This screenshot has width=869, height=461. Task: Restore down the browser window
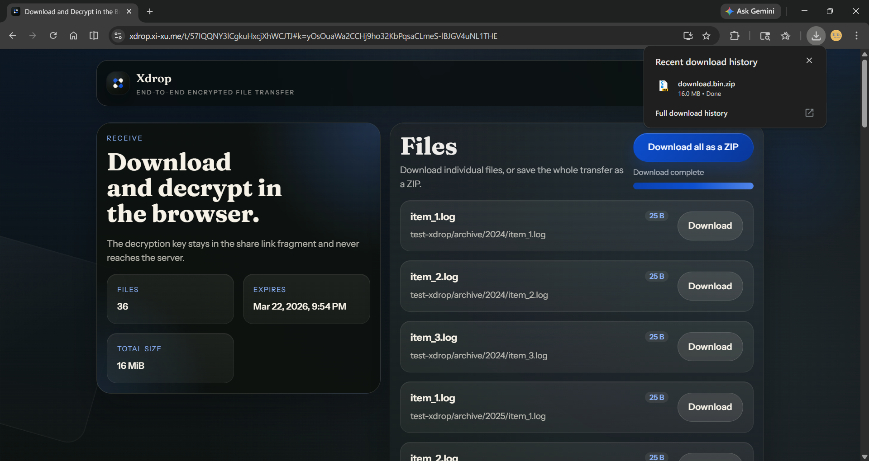coord(830,11)
